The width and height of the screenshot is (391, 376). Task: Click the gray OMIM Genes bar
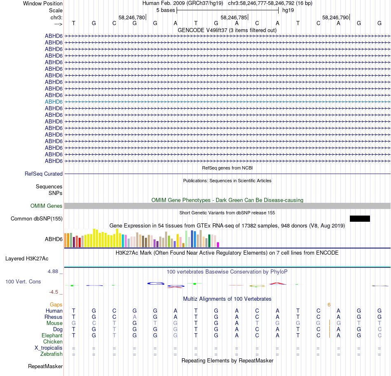[x=228, y=206]
